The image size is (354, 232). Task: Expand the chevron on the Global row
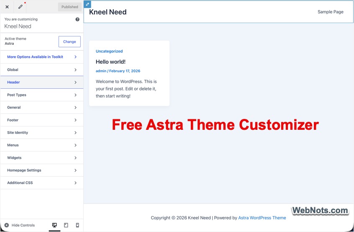[x=76, y=70]
